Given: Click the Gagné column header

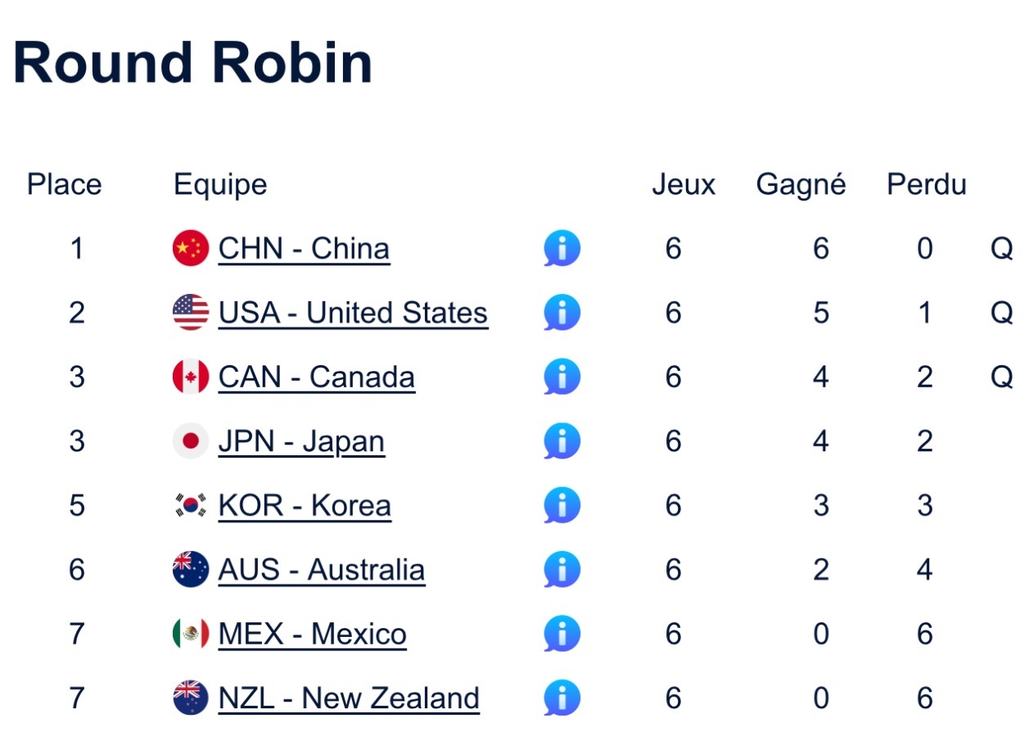Looking at the screenshot, I should tap(801, 186).
